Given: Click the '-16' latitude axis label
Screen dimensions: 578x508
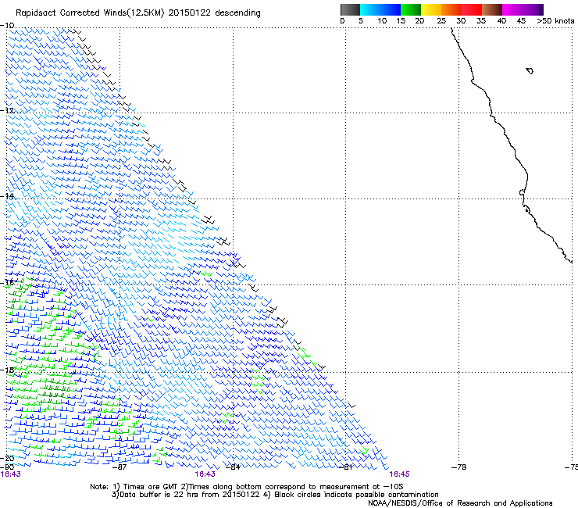Looking at the screenshot, I should (7, 283).
